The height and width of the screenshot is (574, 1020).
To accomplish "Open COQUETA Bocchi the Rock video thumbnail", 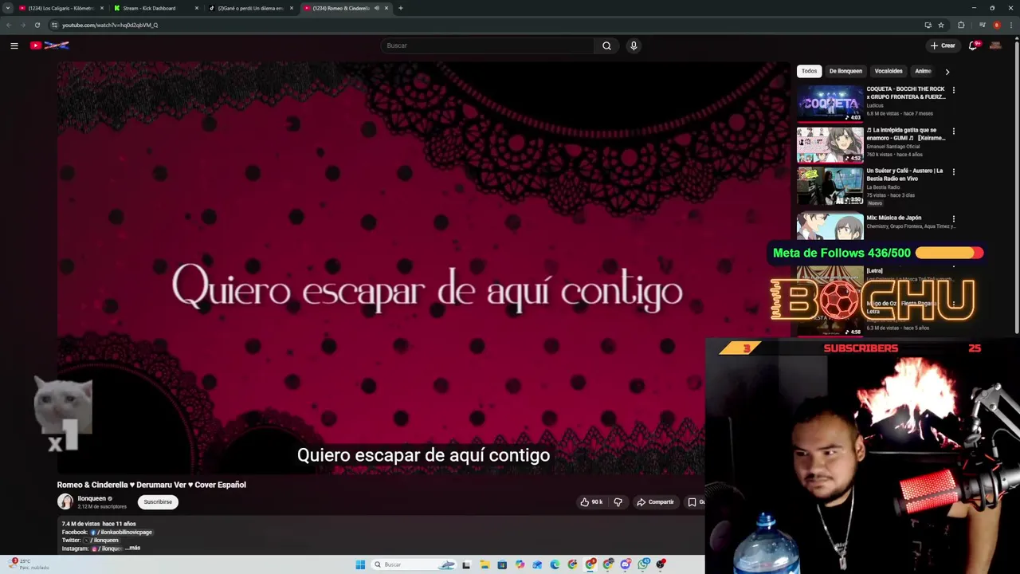I will [x=830, y=104].
